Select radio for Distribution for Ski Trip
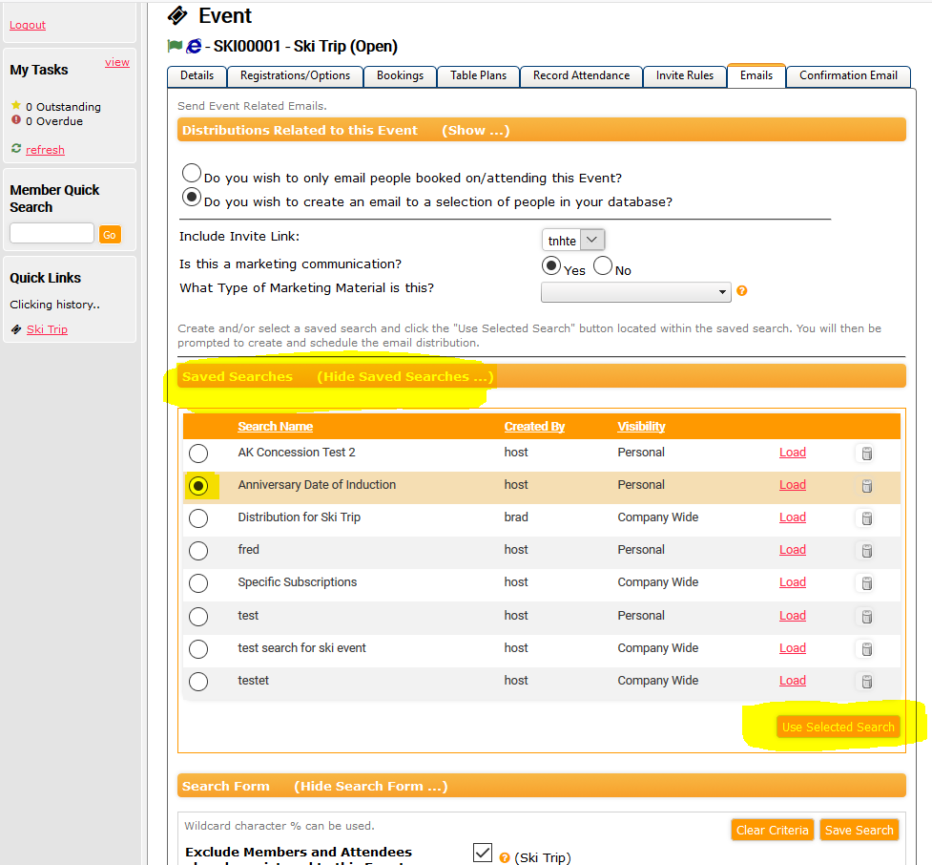The height and width of the screenshot is (865, 932). pyautogui.click(x=197, y=518)
